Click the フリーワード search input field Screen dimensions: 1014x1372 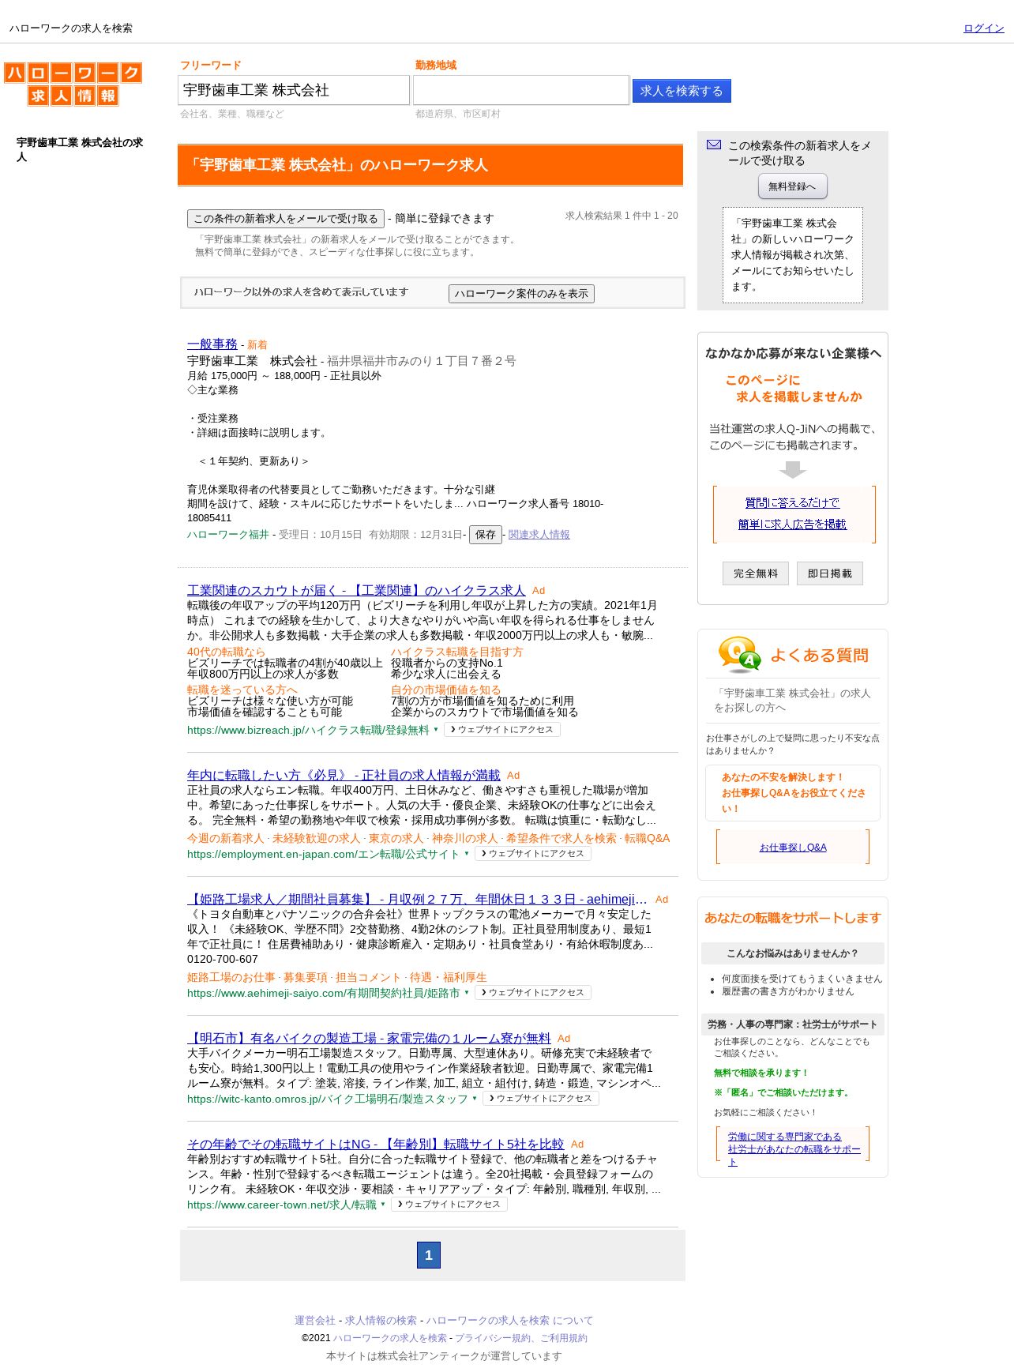click(x=294, y=90)
